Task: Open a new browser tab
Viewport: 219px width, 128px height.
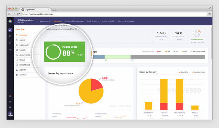Action: coord(53,9)
